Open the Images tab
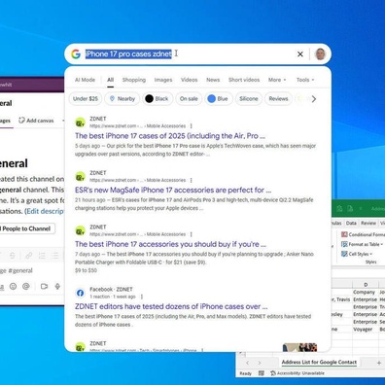385x385 pixels. (163, 80)
